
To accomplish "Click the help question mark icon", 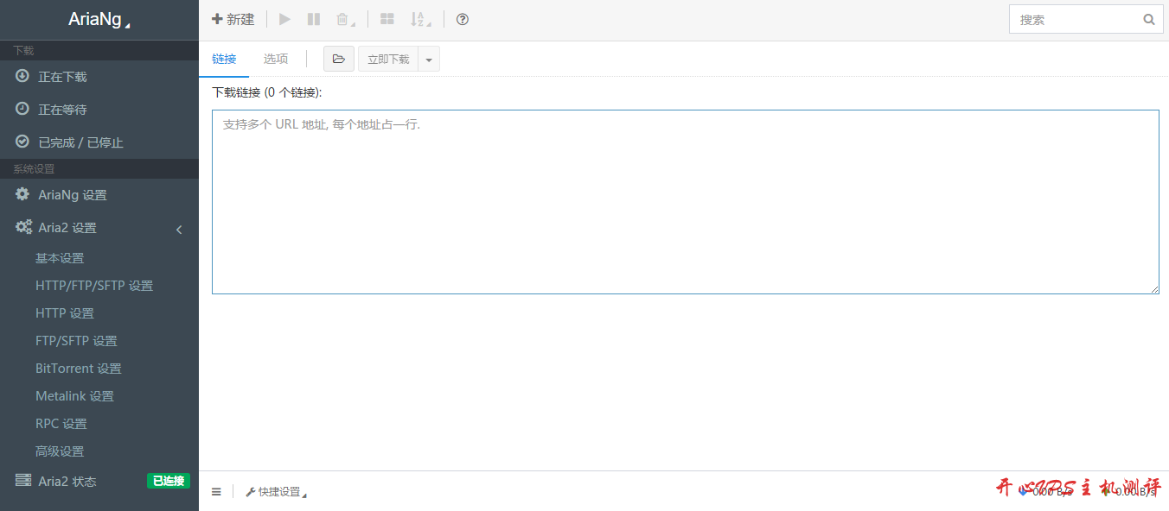I will 463,19.
